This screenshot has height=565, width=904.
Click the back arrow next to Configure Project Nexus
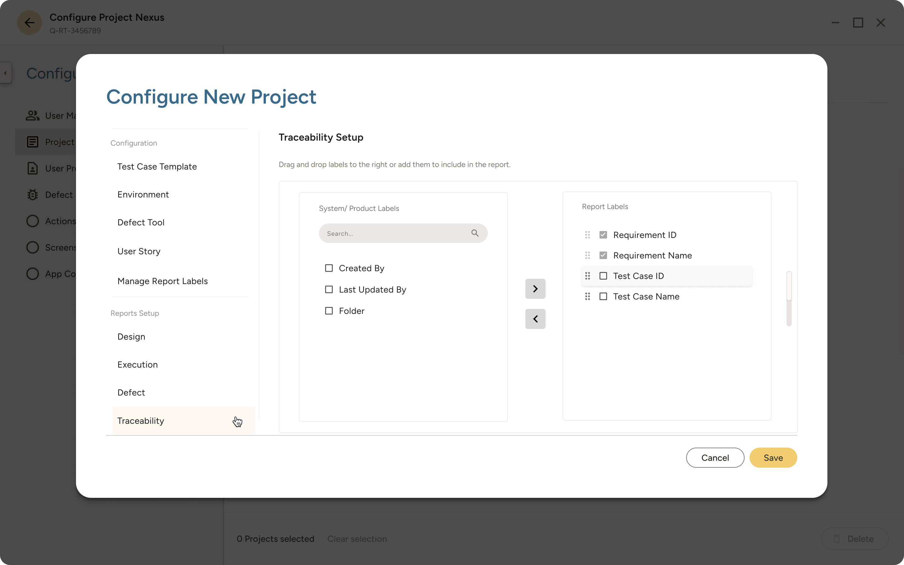click(29, 22)
